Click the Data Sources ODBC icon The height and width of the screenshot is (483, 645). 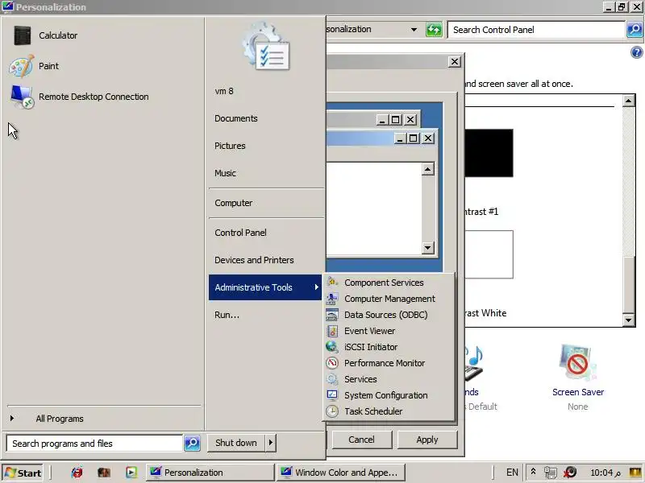click(x=332, y=315)
